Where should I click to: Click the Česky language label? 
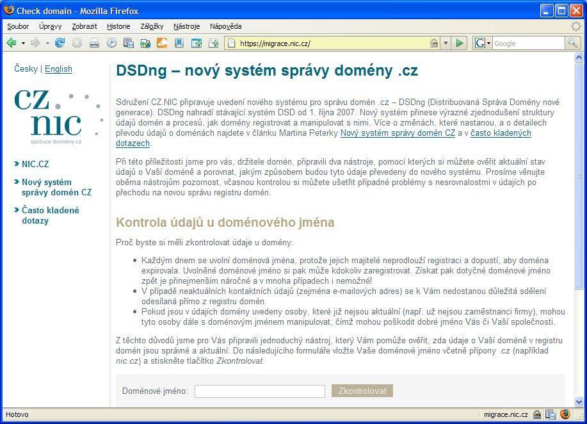click(x=26, y=69)
